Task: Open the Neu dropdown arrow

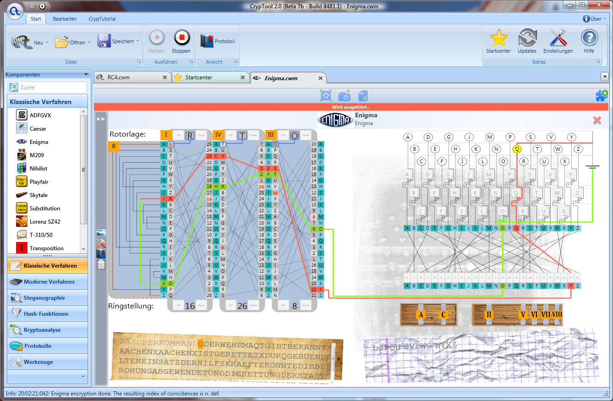Action: (47, 43)
